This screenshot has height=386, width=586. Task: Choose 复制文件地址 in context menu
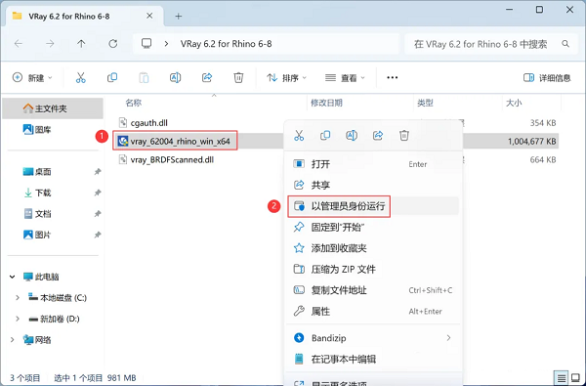373,290
